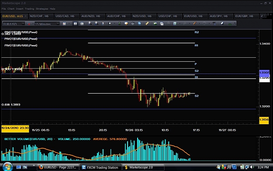This screenshot has width=273, height=171.
Task: Select the ellipse shape drawing tool
Action: click(x=204, y=23)
